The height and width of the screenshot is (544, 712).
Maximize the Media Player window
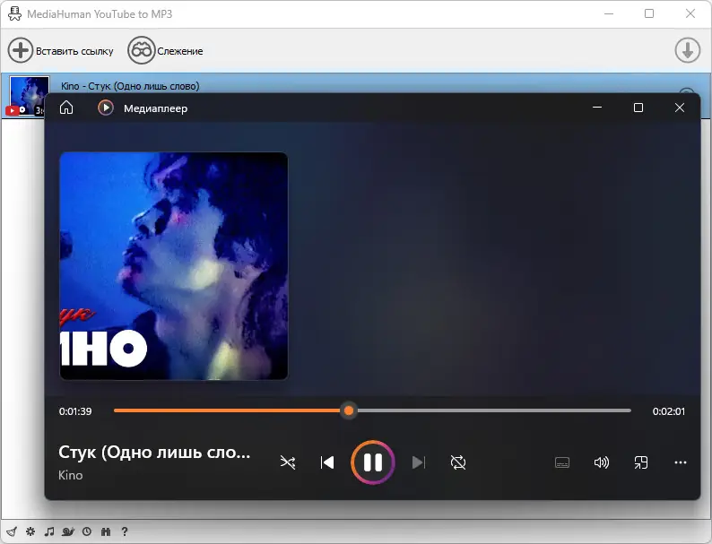tap(638, 108)
